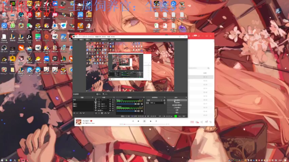Open the 工具 menu in OBS
Viewport: 289px width, 162px height.
coord(112,40)
